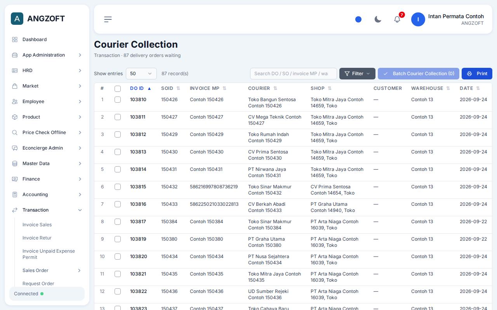Collapse the Transaction menu chevron
The width and height of the screenshot is (497, 310).
coord(80,210)
